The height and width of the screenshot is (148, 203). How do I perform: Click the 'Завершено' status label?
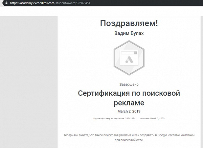click(129, 84)
